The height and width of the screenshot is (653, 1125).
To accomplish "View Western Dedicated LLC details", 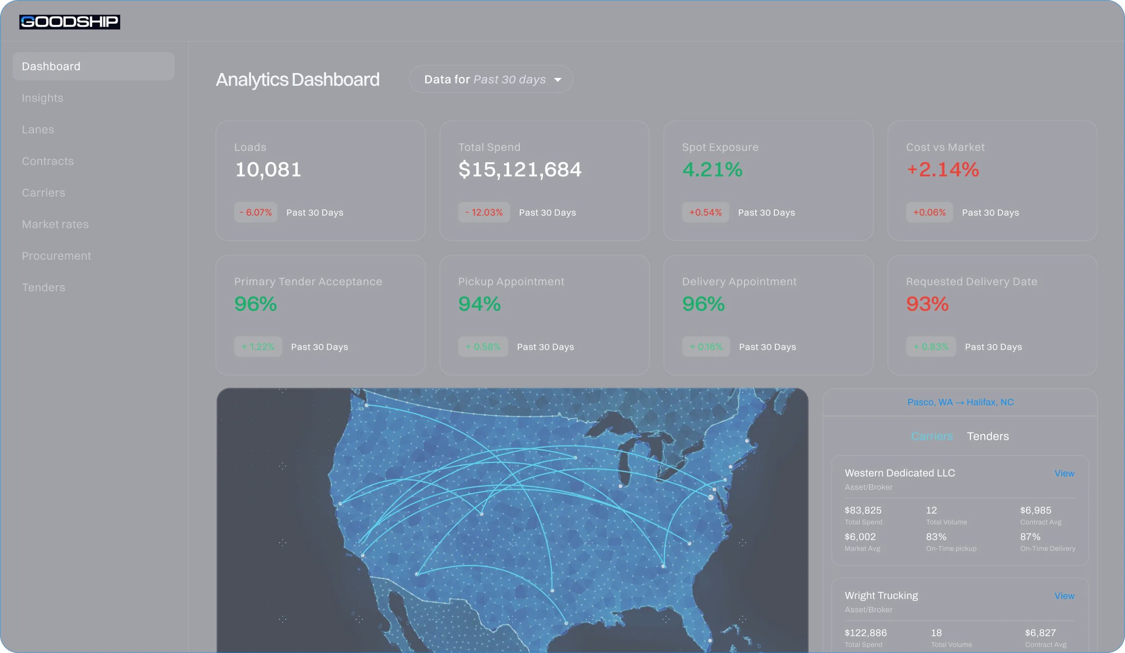I will coord(1064,474).
